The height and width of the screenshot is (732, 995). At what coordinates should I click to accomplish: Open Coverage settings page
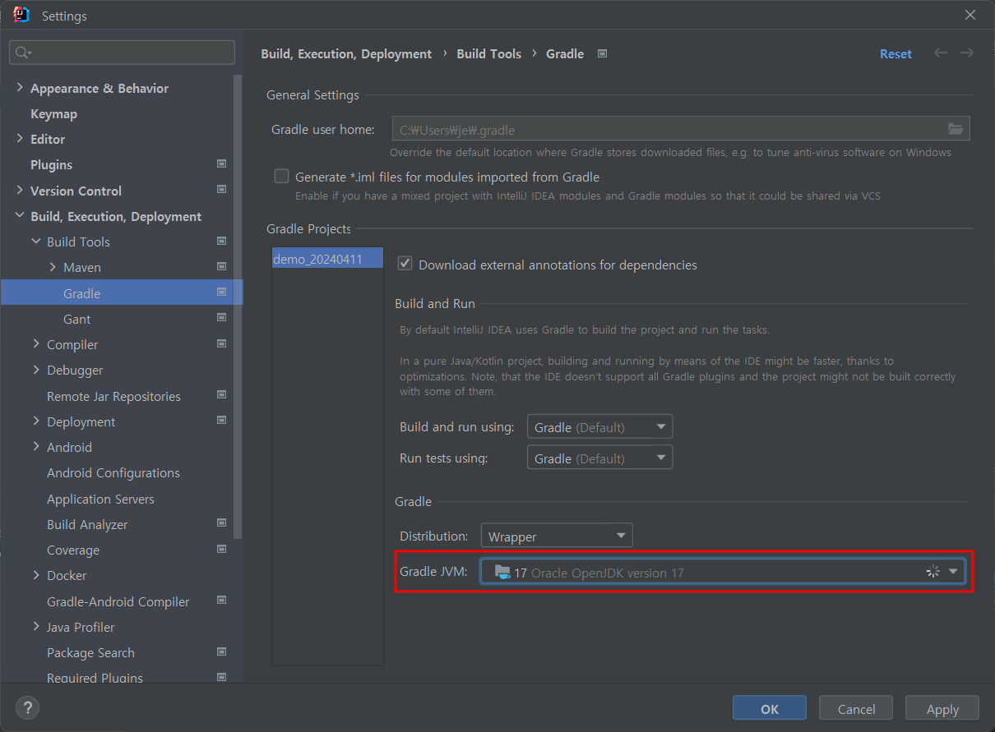tap(73, 550)
